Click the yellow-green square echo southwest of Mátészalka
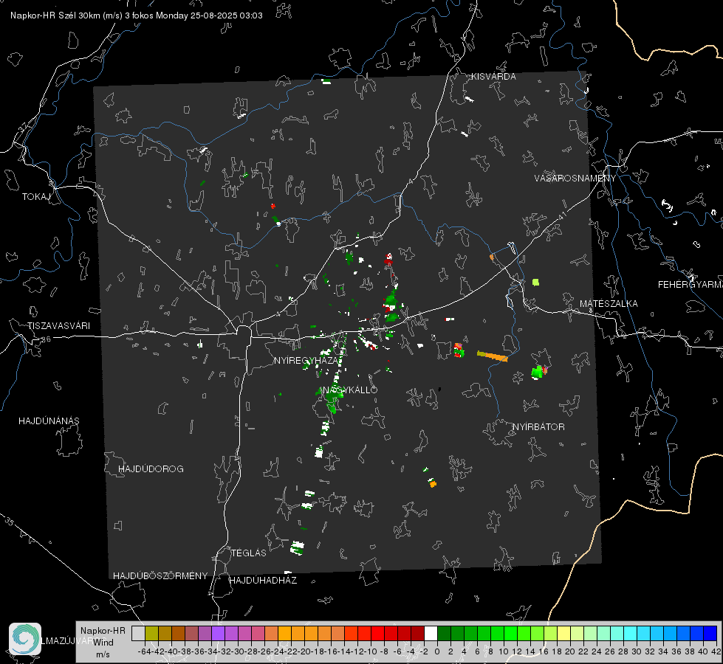Viewport: 723px width, 664px height. click(x=535, y=282)
